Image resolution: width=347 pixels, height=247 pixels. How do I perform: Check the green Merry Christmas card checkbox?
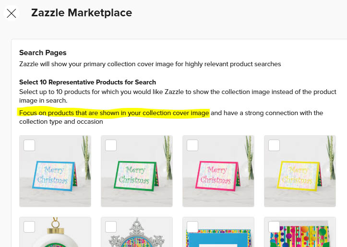(x=111, y=145)
